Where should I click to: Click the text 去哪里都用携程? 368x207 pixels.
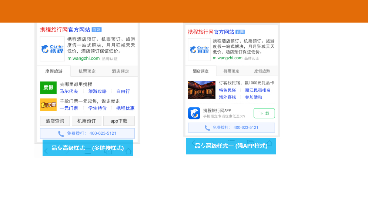click(76, 84)
